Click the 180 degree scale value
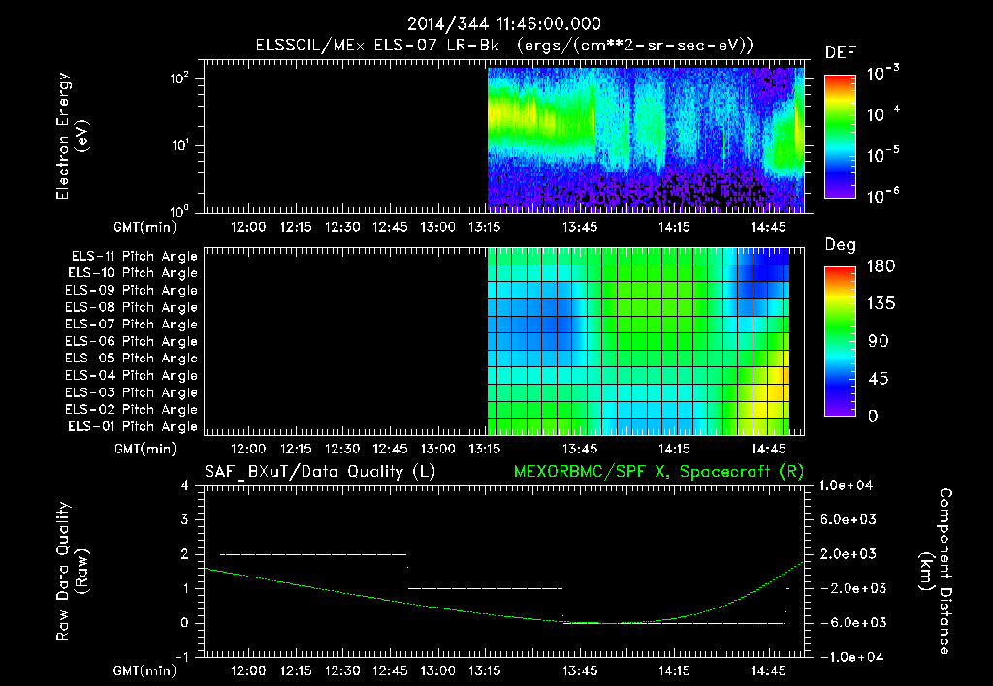 (x=881, y=265)
